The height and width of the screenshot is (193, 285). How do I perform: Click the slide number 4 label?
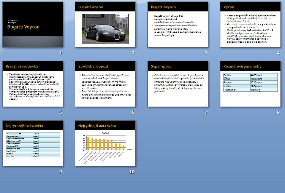click(x=278, y=53)
